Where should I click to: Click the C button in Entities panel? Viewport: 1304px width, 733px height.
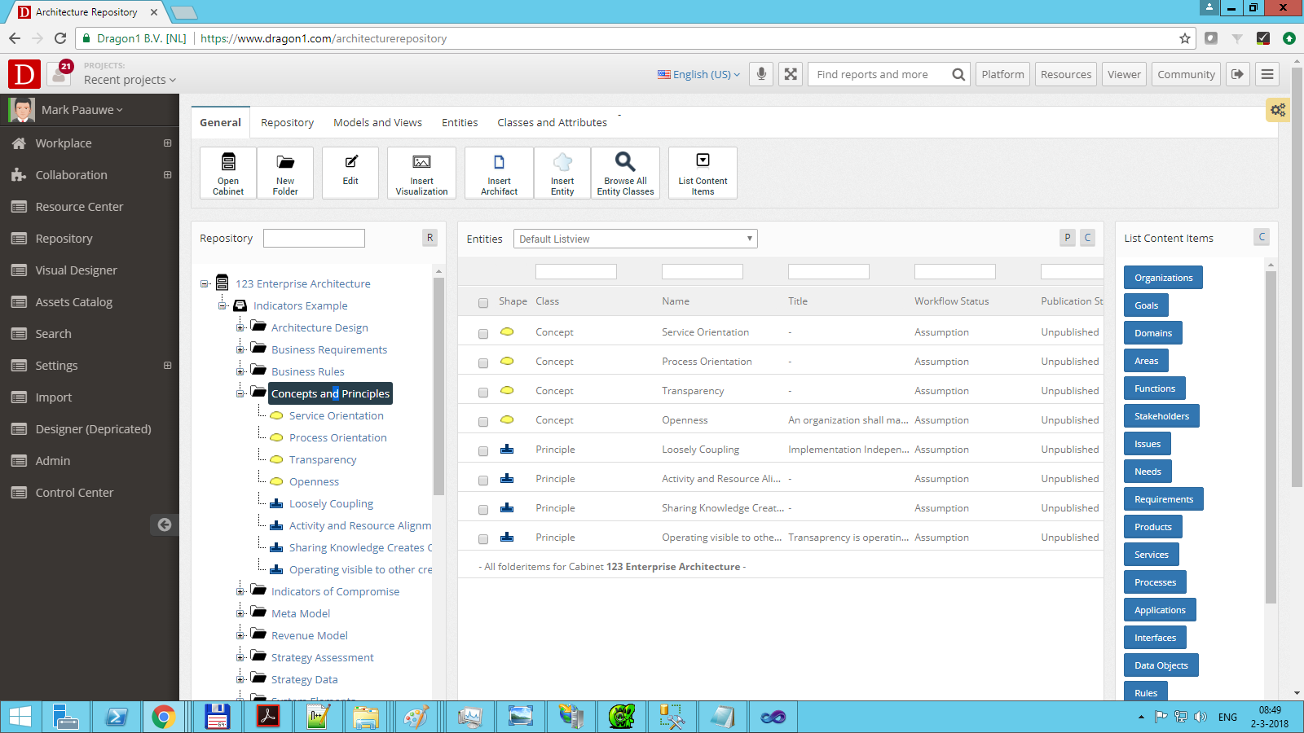coord(1087,238)
